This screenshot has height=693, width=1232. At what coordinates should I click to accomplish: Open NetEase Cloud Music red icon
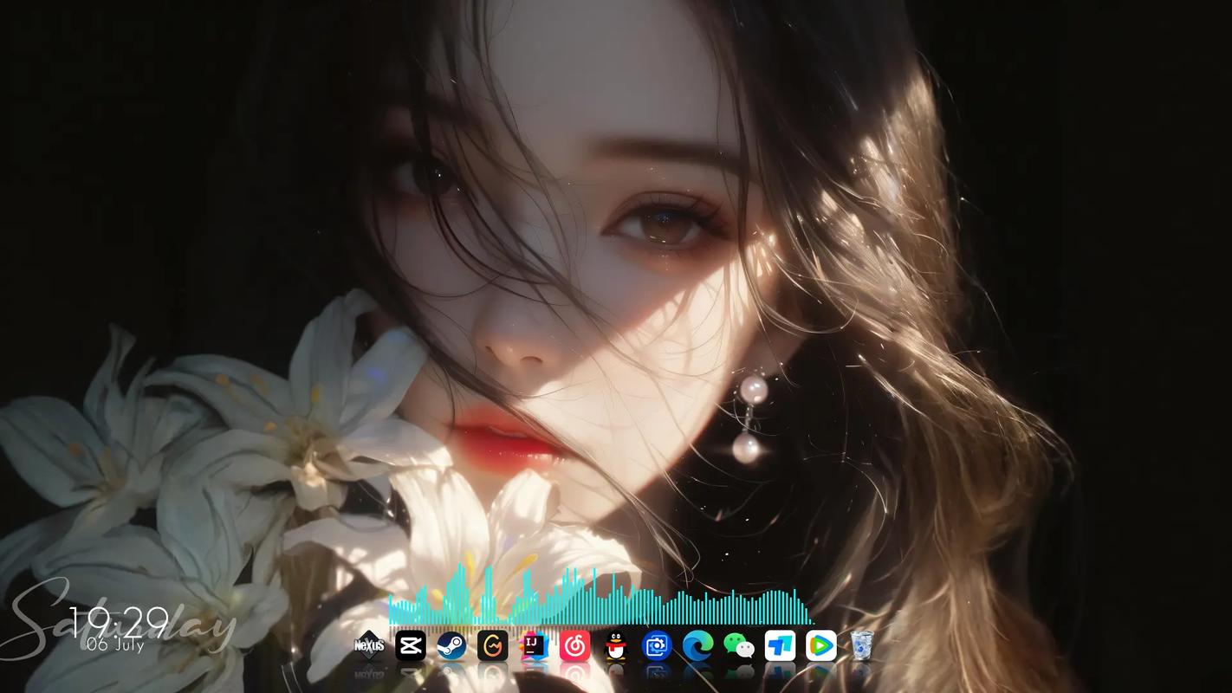click(x=574, y=645)
